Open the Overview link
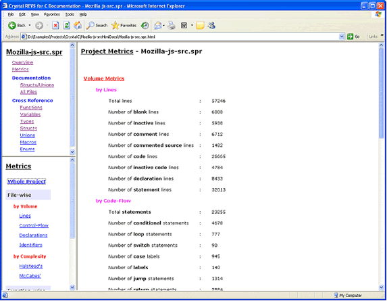The height and width of the screenshot is (301, 387). pos(22,62)
